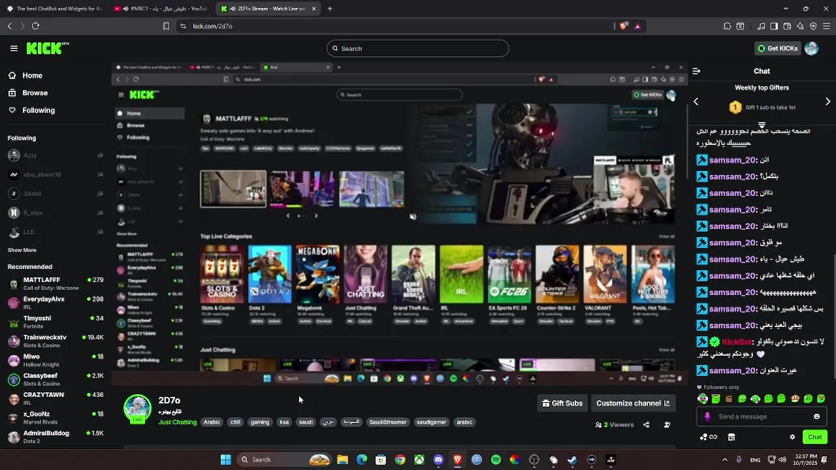The image size is (836, 470).
Task: Open Trainwreckstv recommended channel
Action: click(56, 341)
